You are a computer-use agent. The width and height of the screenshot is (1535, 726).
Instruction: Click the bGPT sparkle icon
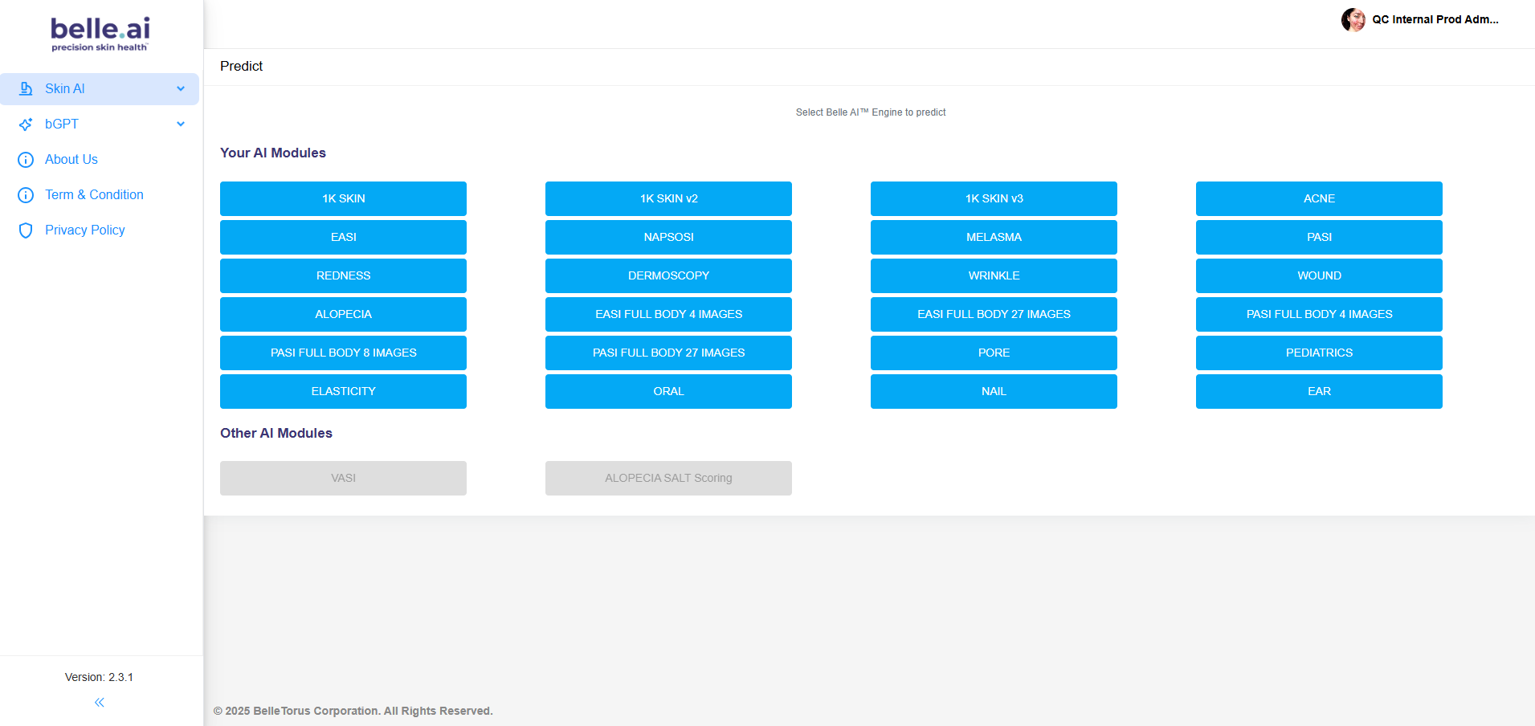point(26,124)
